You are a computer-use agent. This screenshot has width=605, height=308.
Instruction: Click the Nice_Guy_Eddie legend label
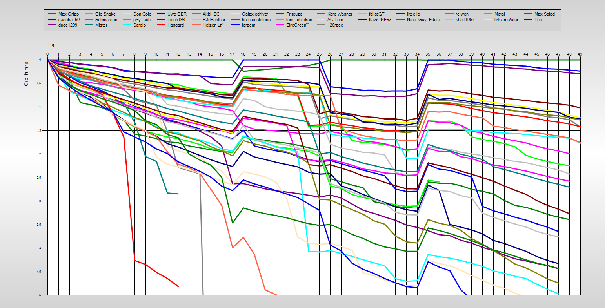[x=423, y=20]
